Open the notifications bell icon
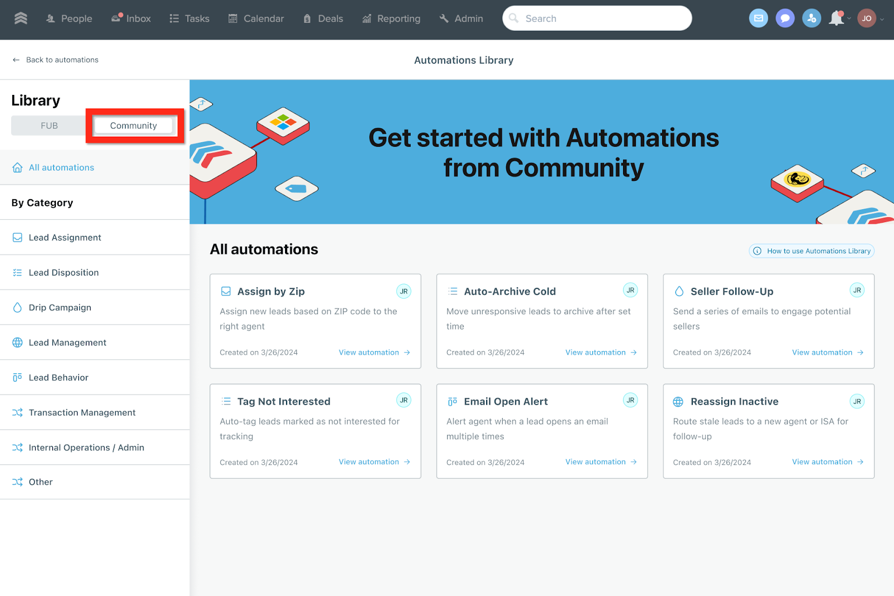894x596 pixels. (836, 18)
